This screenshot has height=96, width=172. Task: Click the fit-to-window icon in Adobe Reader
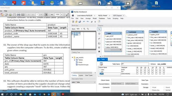click(x=67, y=14)
